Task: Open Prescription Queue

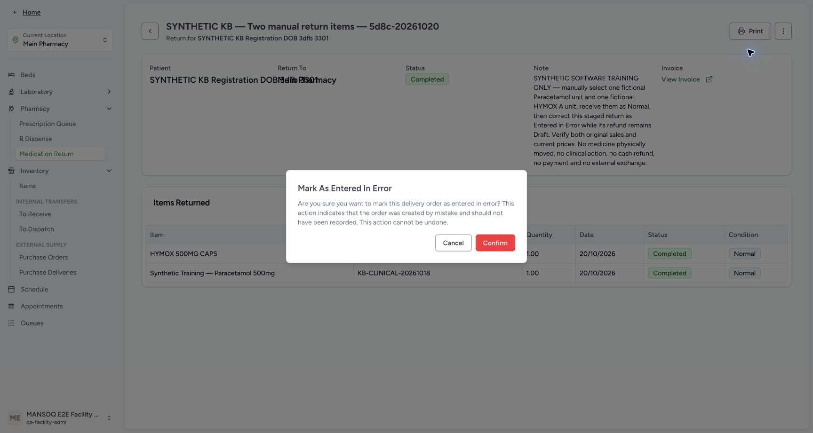Action: [48, 124]
